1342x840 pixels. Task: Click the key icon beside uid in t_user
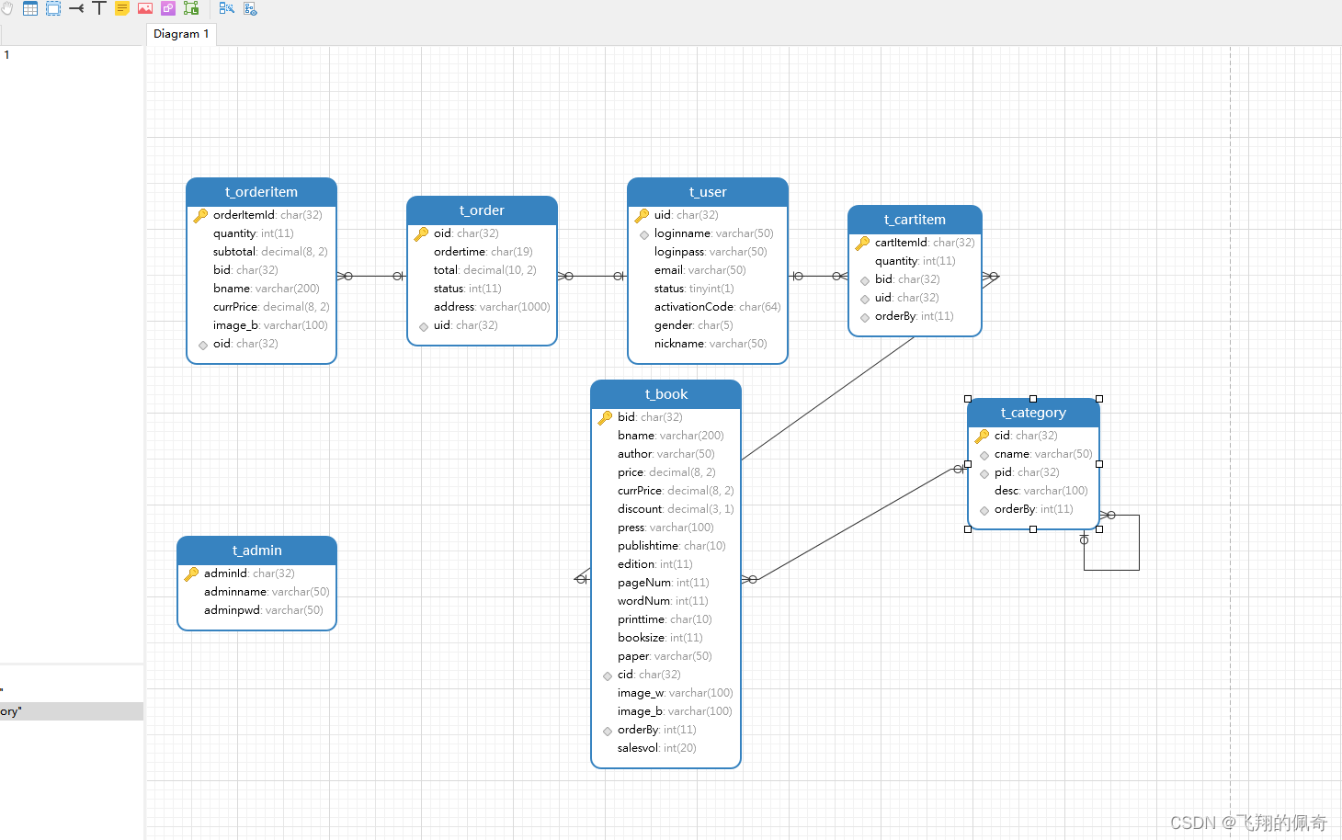click(642, 216)
